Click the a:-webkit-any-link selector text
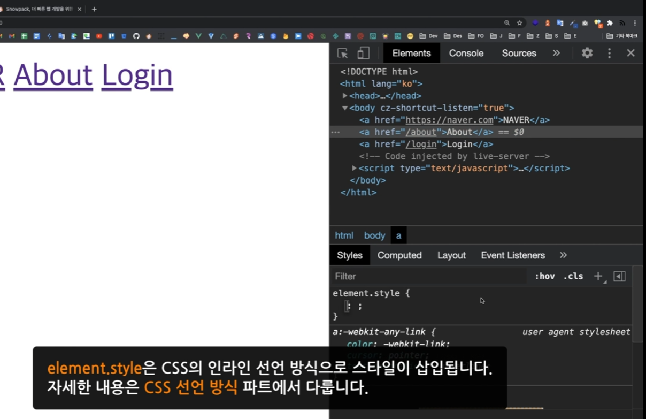646x419 pixels. tap(379, 332)
